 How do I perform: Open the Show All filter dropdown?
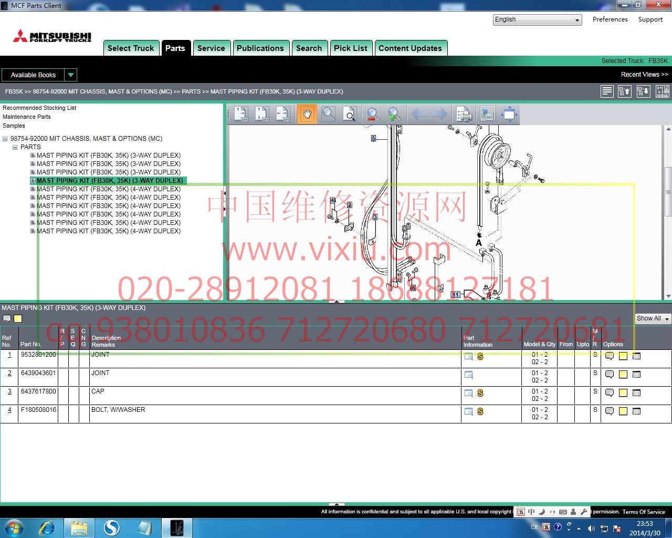(x=653, y=318)
